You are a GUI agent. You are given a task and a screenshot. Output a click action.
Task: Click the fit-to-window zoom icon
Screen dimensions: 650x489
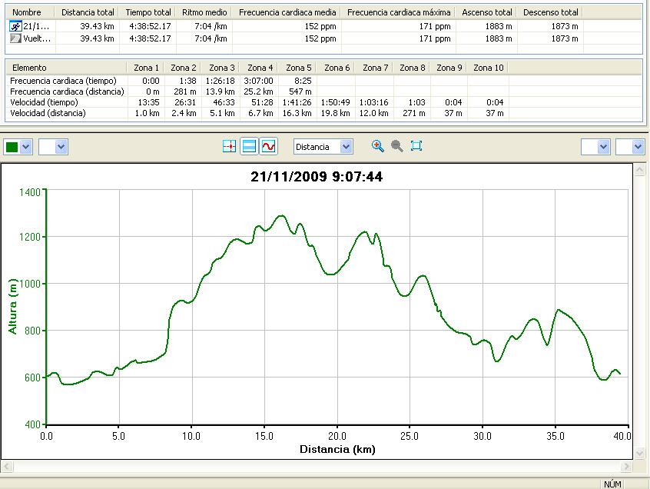click(416, 146)
